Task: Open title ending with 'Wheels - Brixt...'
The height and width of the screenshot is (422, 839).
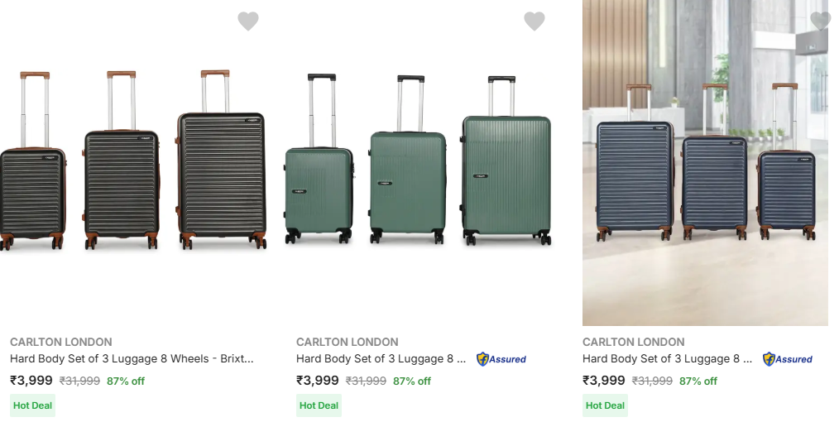Action: 132,359
